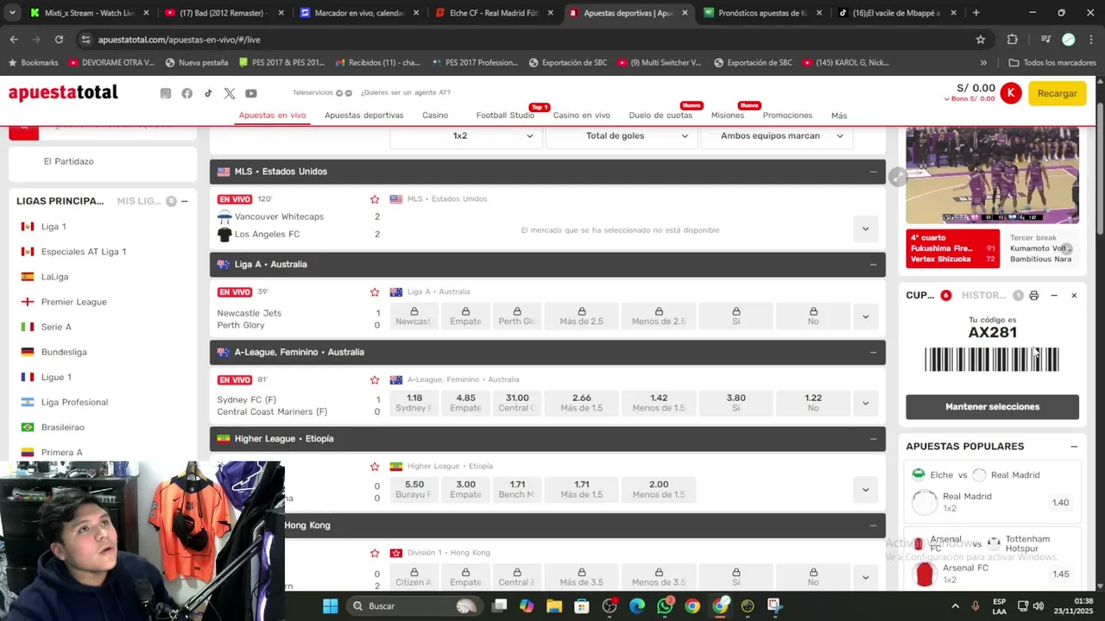Expand the Higher League Etiopía match chevron
The image size is (1105, 621).
(865, 490)
